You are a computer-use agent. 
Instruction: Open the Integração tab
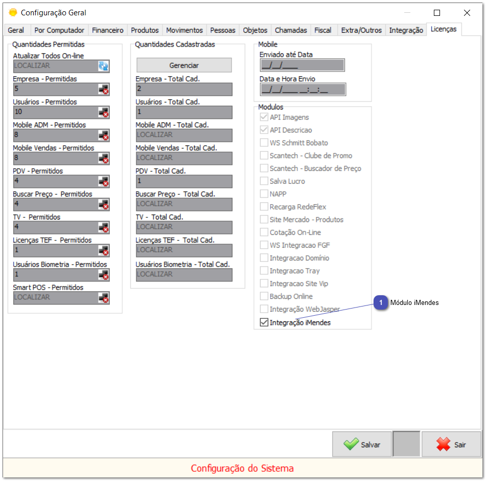point(406,30)
